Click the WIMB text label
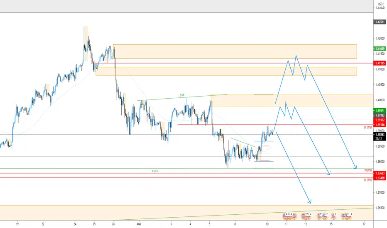Image resolution: width=387 pixels, height=228 pixels. click(368, 170)
